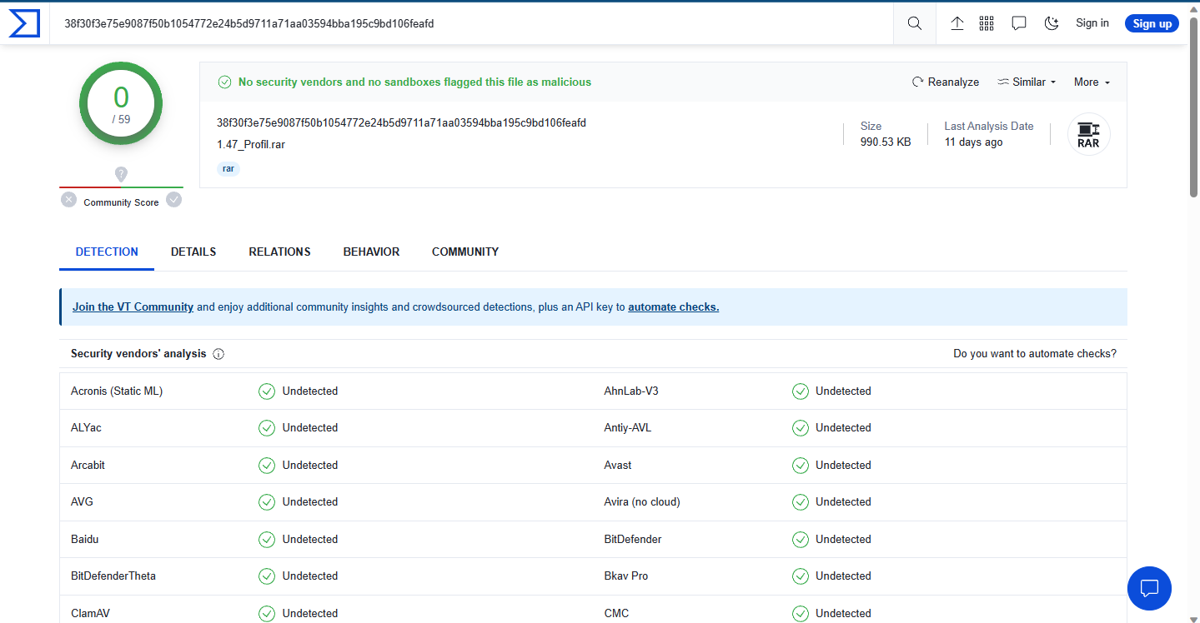Click the Sign up button
This screenshot has width=1200, height=623.
[1152, 23]
